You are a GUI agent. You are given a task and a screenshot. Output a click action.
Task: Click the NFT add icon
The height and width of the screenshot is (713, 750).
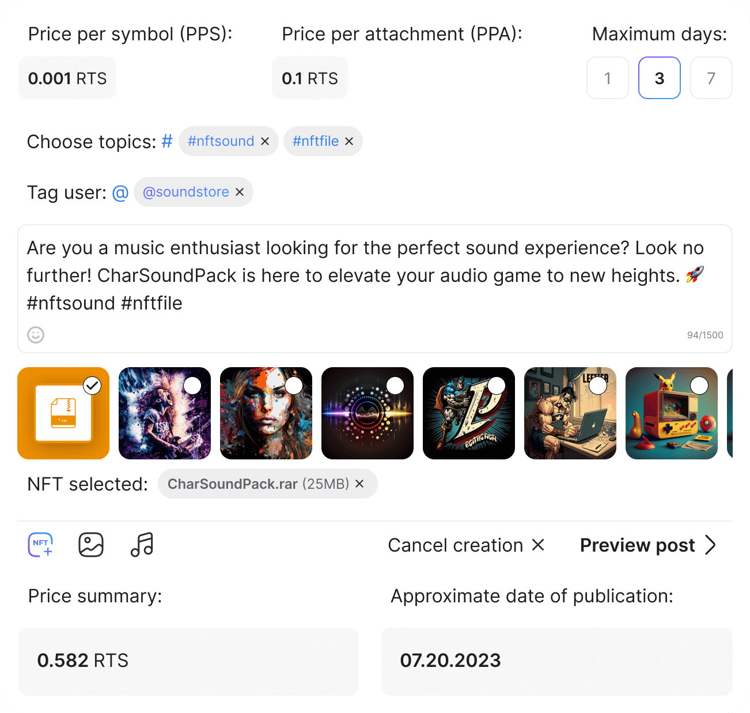(40, 545)
